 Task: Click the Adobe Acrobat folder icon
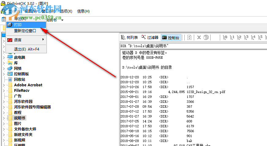[10, 85]
